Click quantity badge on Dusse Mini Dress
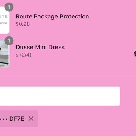 click(x=9, y=41)
